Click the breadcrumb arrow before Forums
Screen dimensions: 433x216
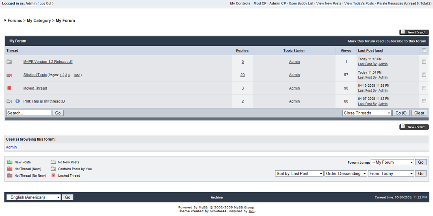[x=5, y=20]
